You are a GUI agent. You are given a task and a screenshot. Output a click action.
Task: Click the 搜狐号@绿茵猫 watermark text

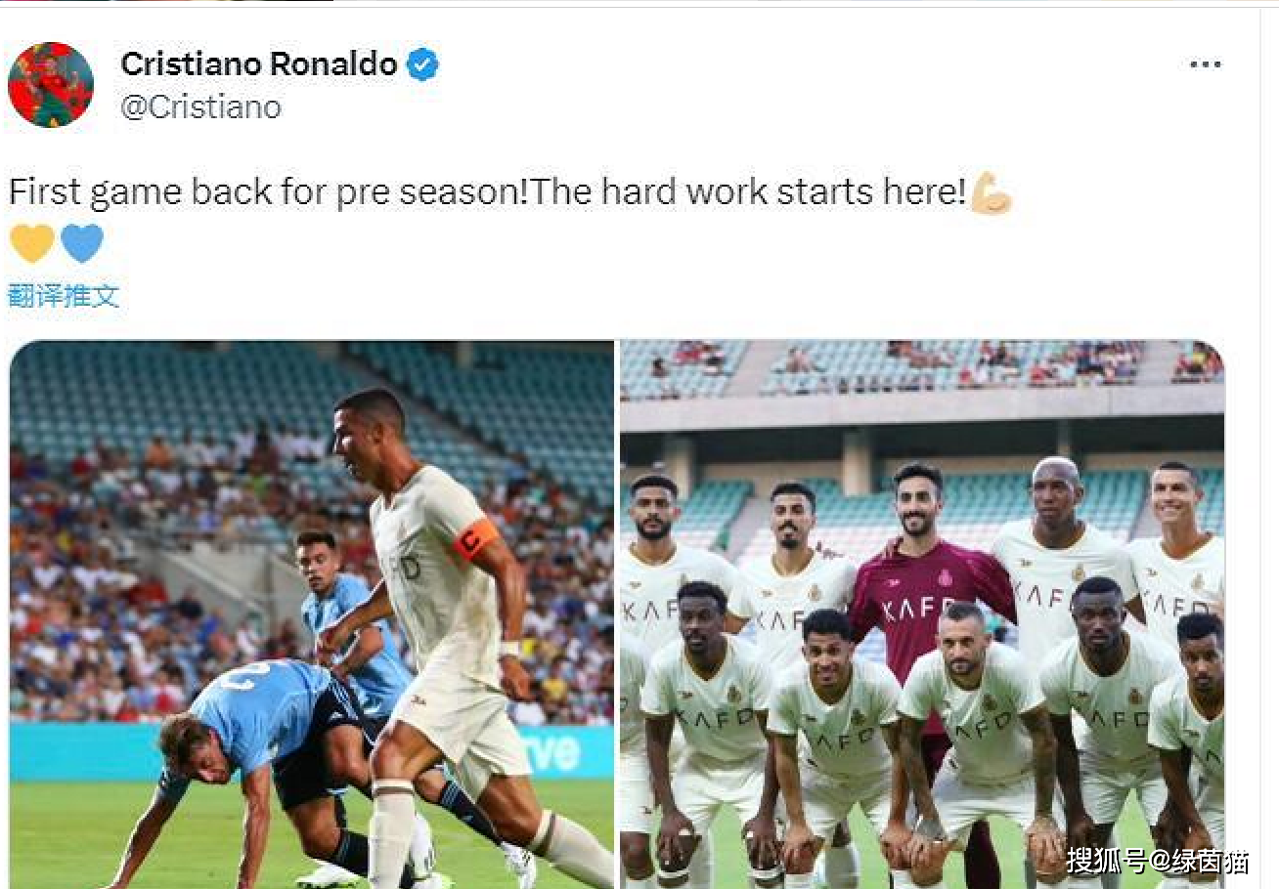pyautogui.click(x=1157, y=861)
